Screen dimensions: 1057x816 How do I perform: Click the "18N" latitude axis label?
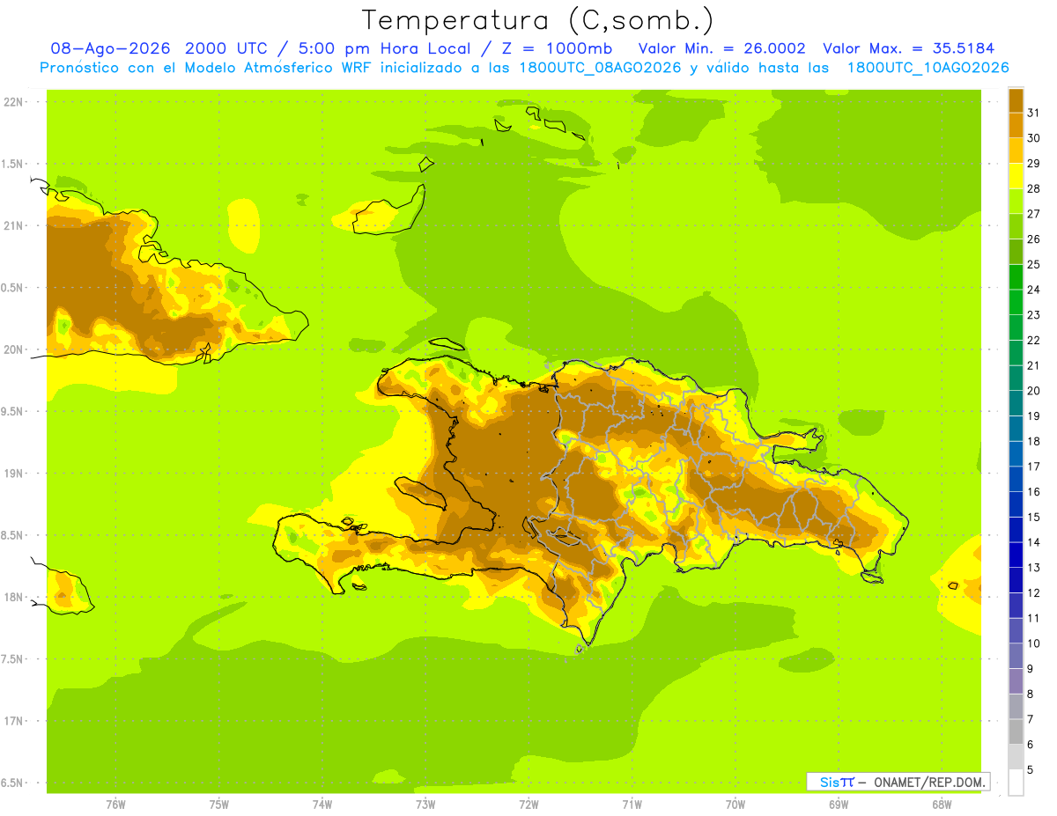pyautogui.click(x=12, y=598)
